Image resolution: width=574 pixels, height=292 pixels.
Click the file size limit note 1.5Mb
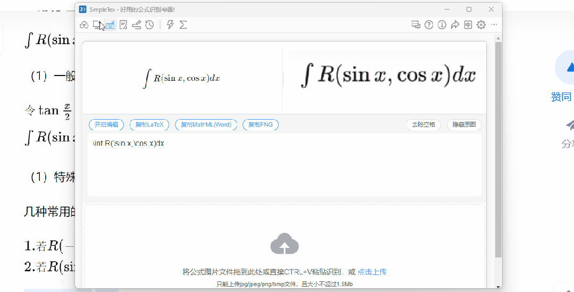tap(285, 284)
